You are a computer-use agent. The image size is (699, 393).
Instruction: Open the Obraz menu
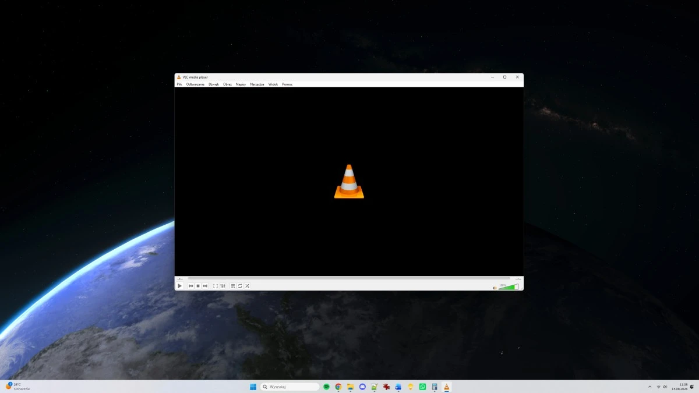(228, 84)
